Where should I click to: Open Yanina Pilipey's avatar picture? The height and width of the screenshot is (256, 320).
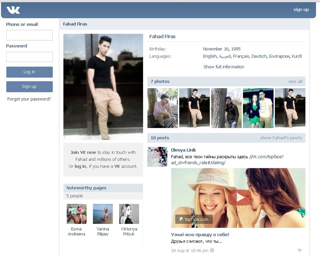coord(103,214)
